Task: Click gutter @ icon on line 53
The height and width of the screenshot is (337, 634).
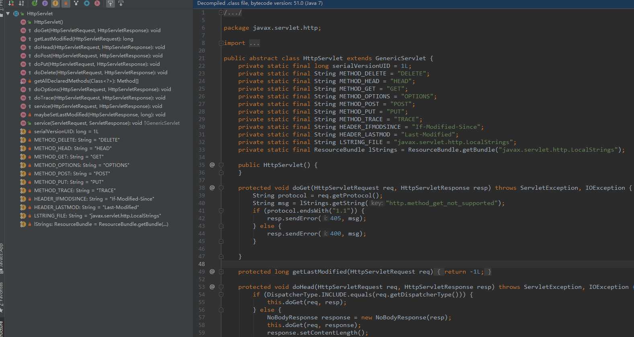Action: coord(212,287)
